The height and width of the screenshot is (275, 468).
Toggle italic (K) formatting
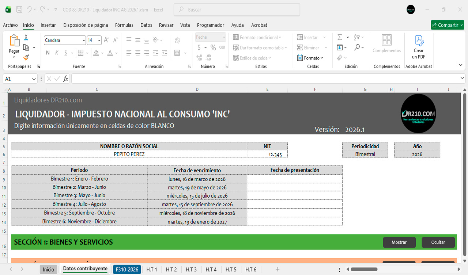click(x=57, y=53)
